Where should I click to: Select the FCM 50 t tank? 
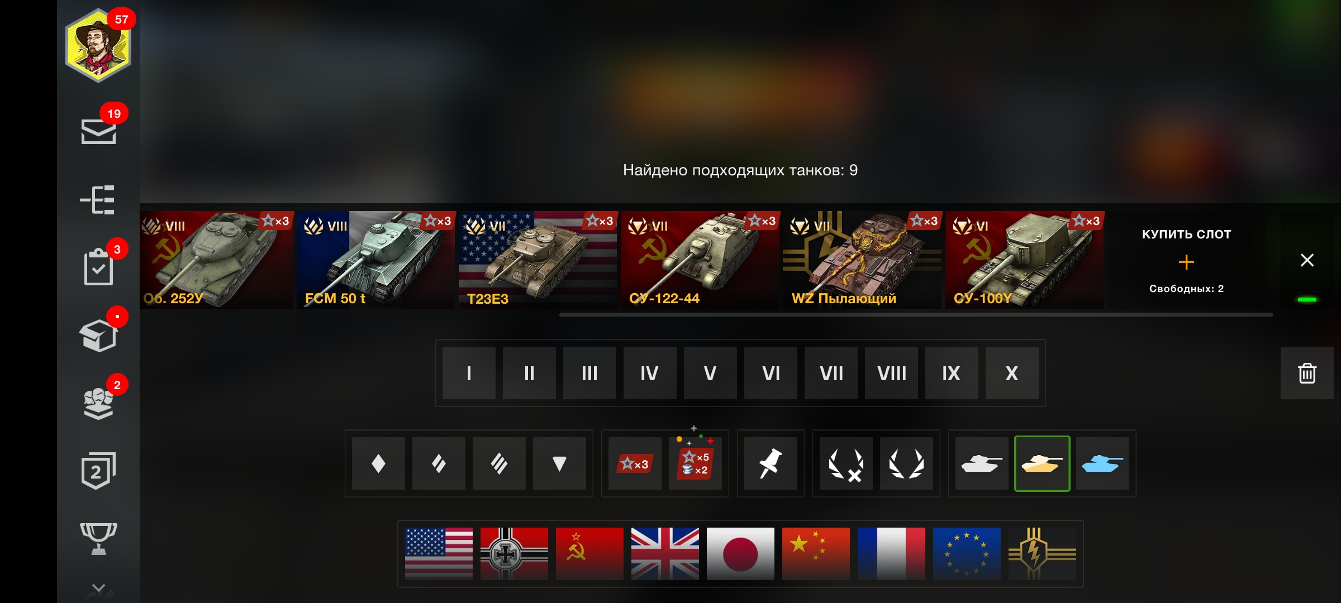(x=375, y=260)
